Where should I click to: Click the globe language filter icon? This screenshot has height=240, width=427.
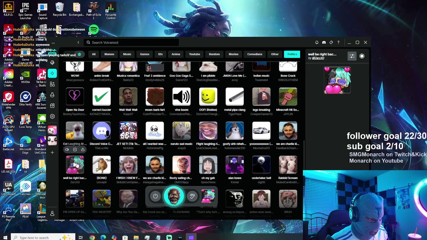click(79, 54)
